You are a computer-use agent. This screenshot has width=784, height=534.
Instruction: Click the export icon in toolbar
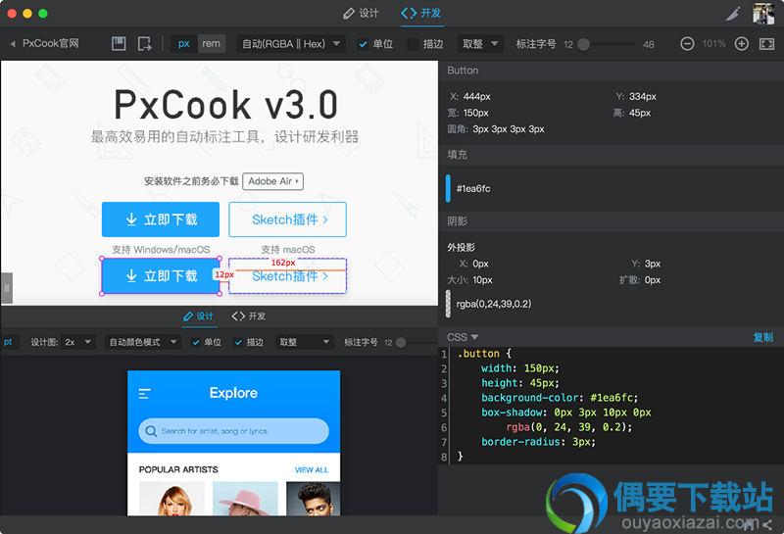click(x=144, y=43)
